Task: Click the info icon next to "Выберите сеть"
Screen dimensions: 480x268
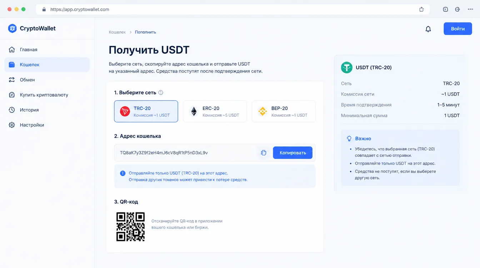Action: coord(161,93)
